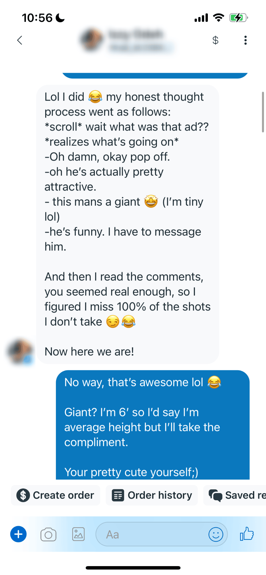
Task: Tap the dollar sign payment icon
Action: pos(215,40)
